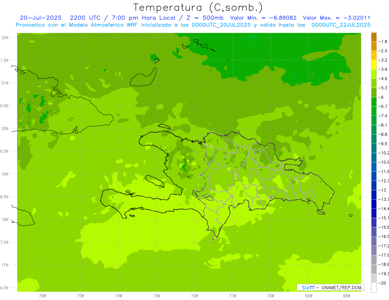Click the dark orange swatch above -1.8
This screenshot has width=389, height=300.
coord(374,37)
